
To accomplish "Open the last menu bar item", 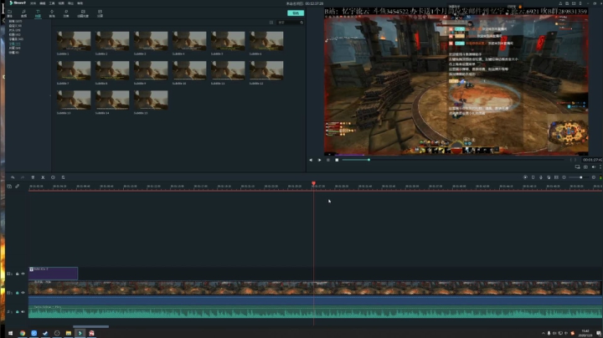I will (x=80, y=3).
